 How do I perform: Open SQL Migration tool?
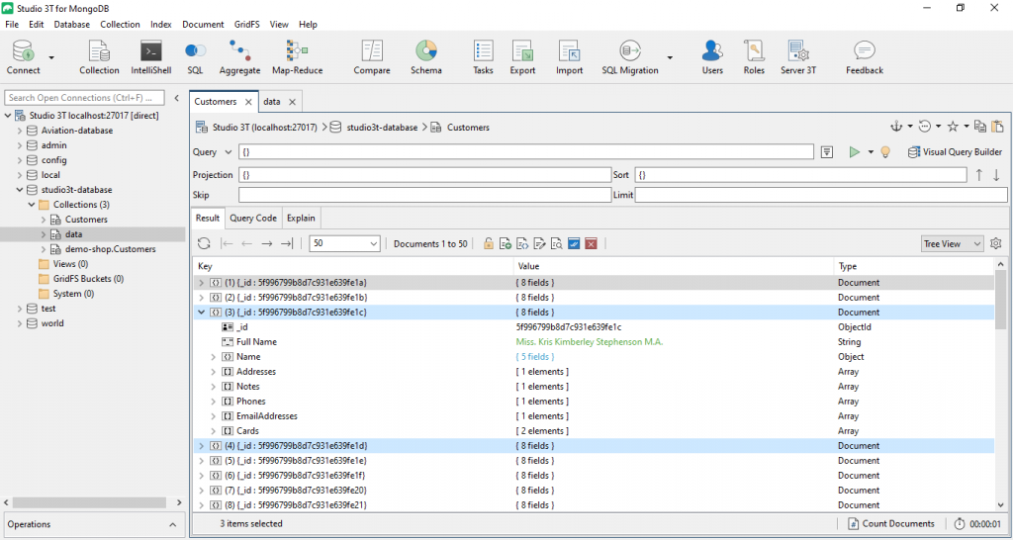click(x=630, y=57)
